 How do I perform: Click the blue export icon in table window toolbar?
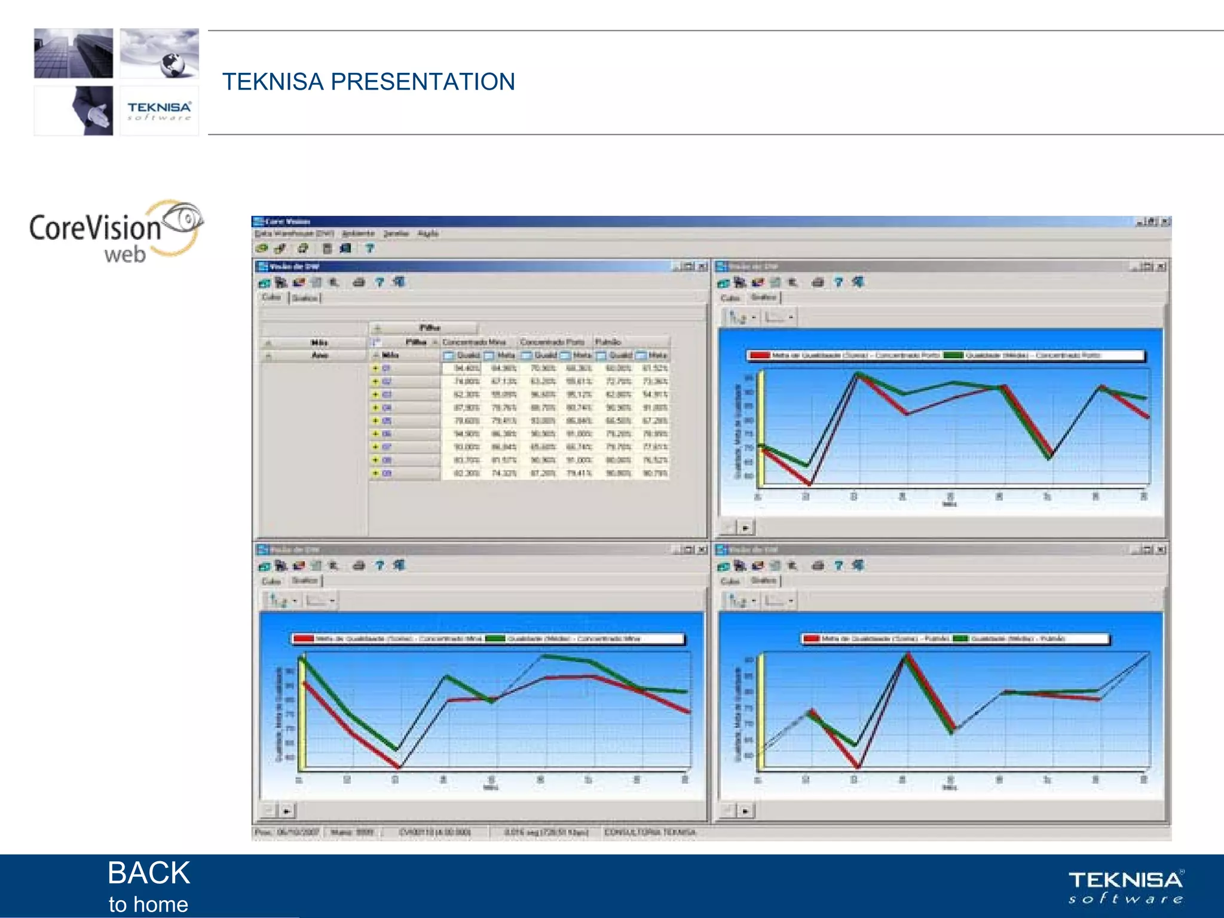(399, 281)
